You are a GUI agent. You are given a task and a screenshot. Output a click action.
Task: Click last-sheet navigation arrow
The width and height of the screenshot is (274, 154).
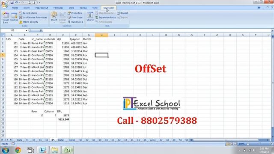coord(11,140)
